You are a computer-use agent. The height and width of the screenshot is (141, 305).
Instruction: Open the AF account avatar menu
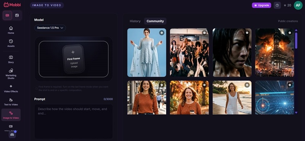pos(298,5)
